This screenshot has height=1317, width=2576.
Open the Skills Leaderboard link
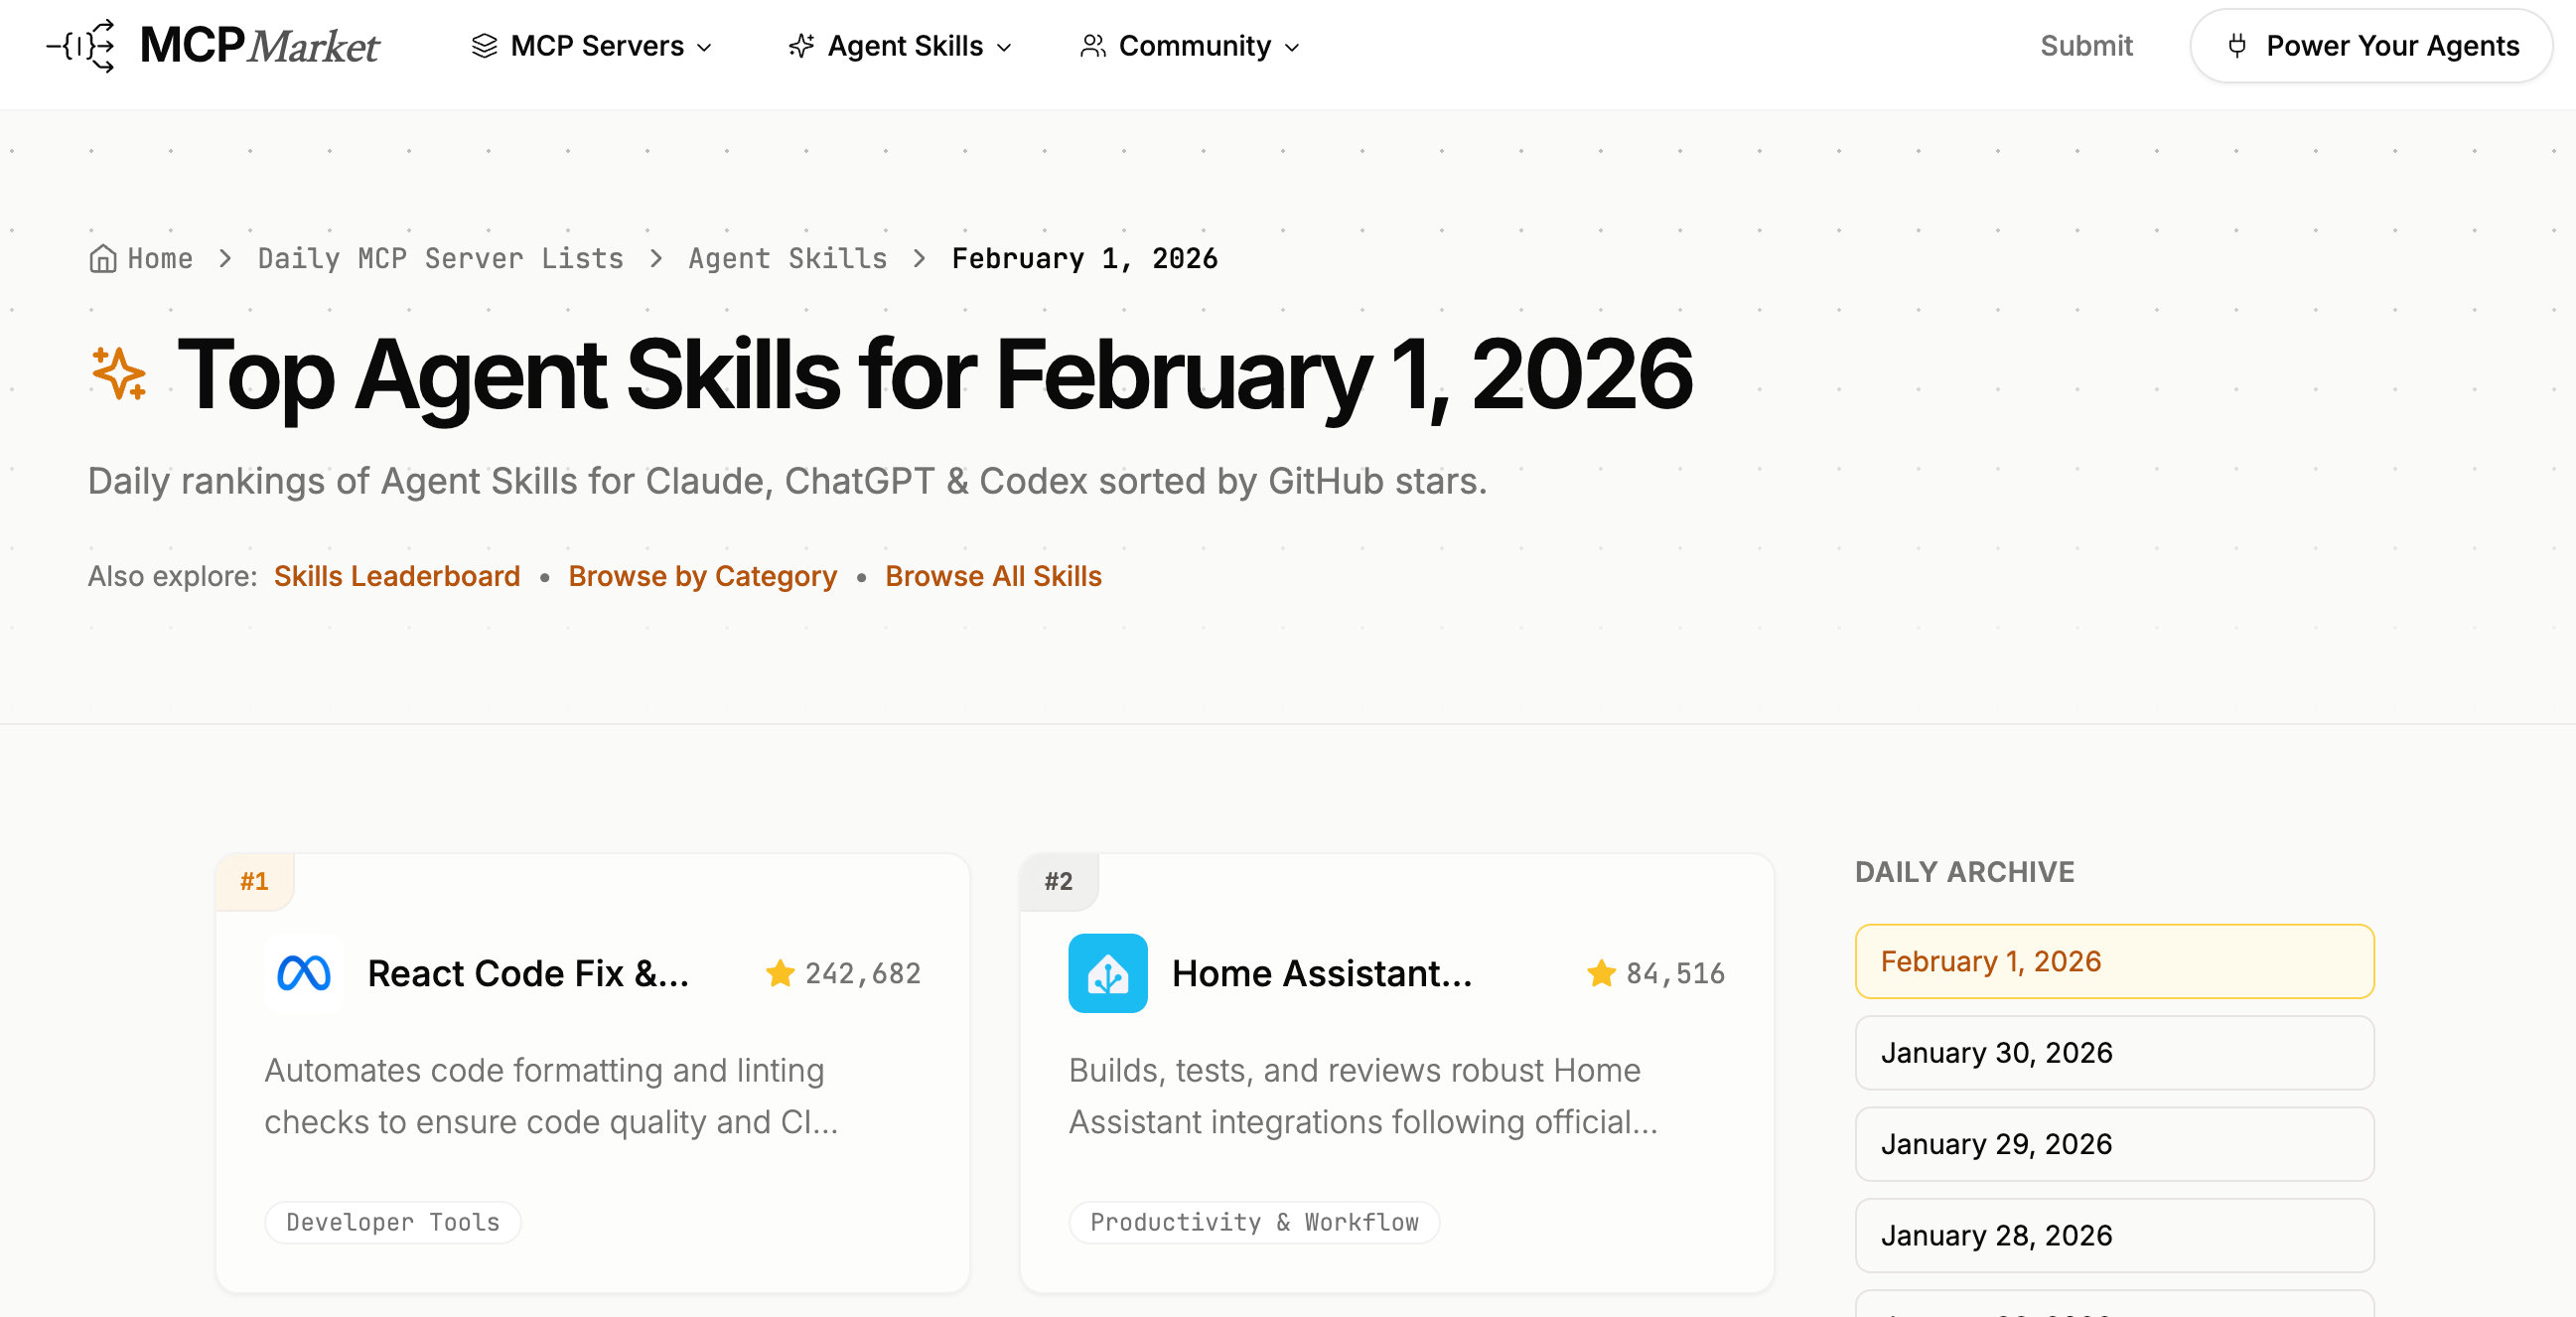point(397,576)
